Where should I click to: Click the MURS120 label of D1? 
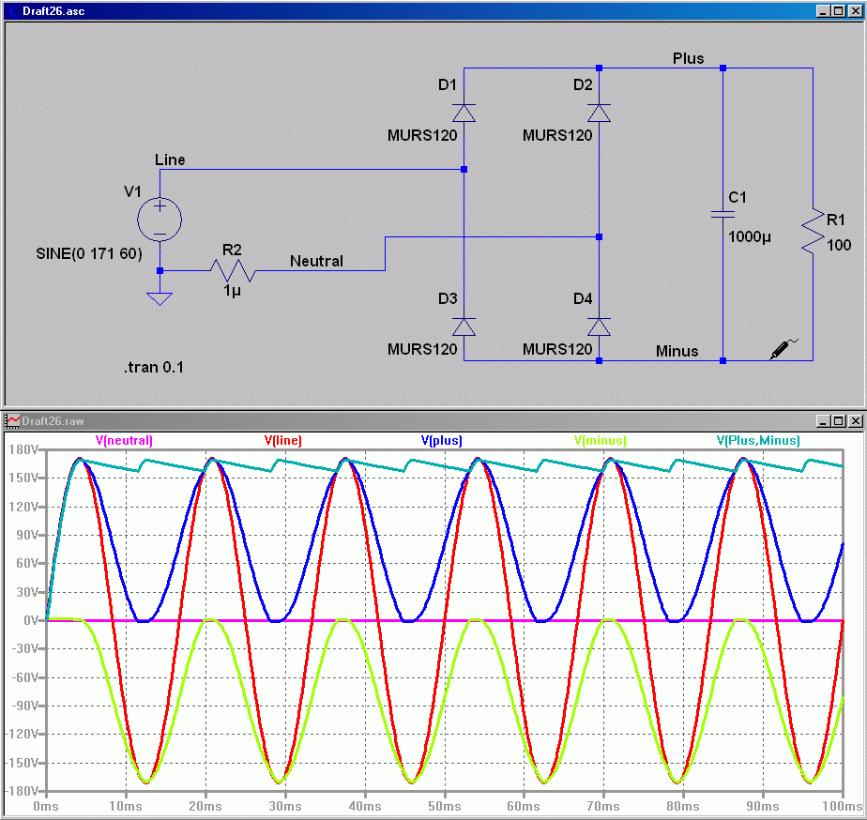pos(422,135)
